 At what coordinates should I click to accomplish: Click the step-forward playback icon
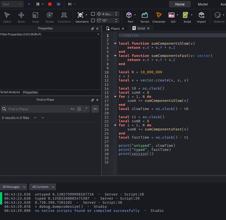pos(70,4)
